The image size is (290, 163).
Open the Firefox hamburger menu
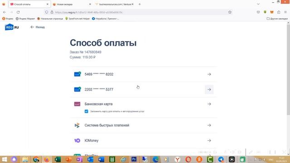coord(285,12)
